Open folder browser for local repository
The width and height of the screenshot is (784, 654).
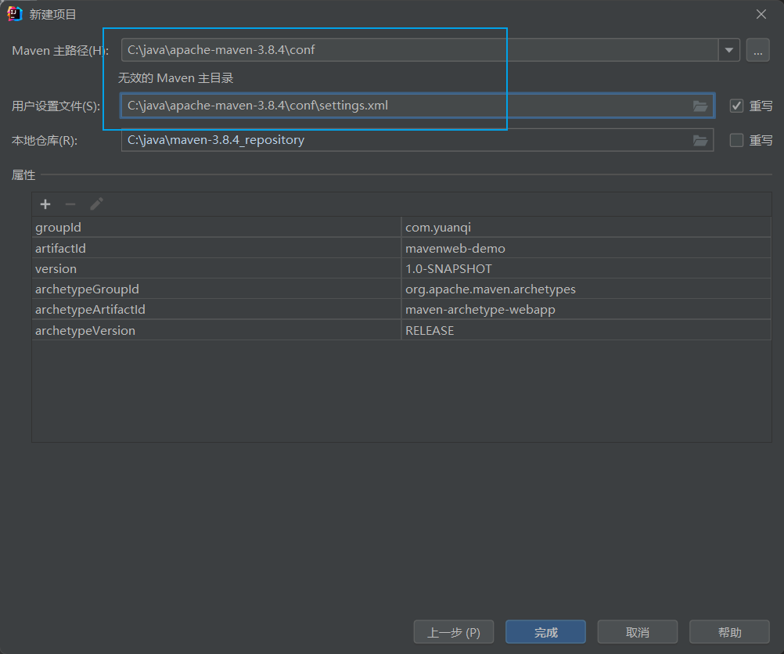pyautogui.click(x=700, y=141)
